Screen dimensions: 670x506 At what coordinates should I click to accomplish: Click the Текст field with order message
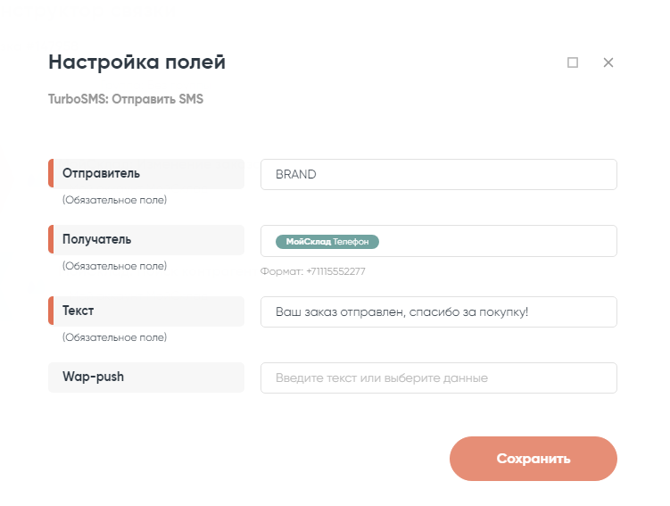tap(438, 312)
